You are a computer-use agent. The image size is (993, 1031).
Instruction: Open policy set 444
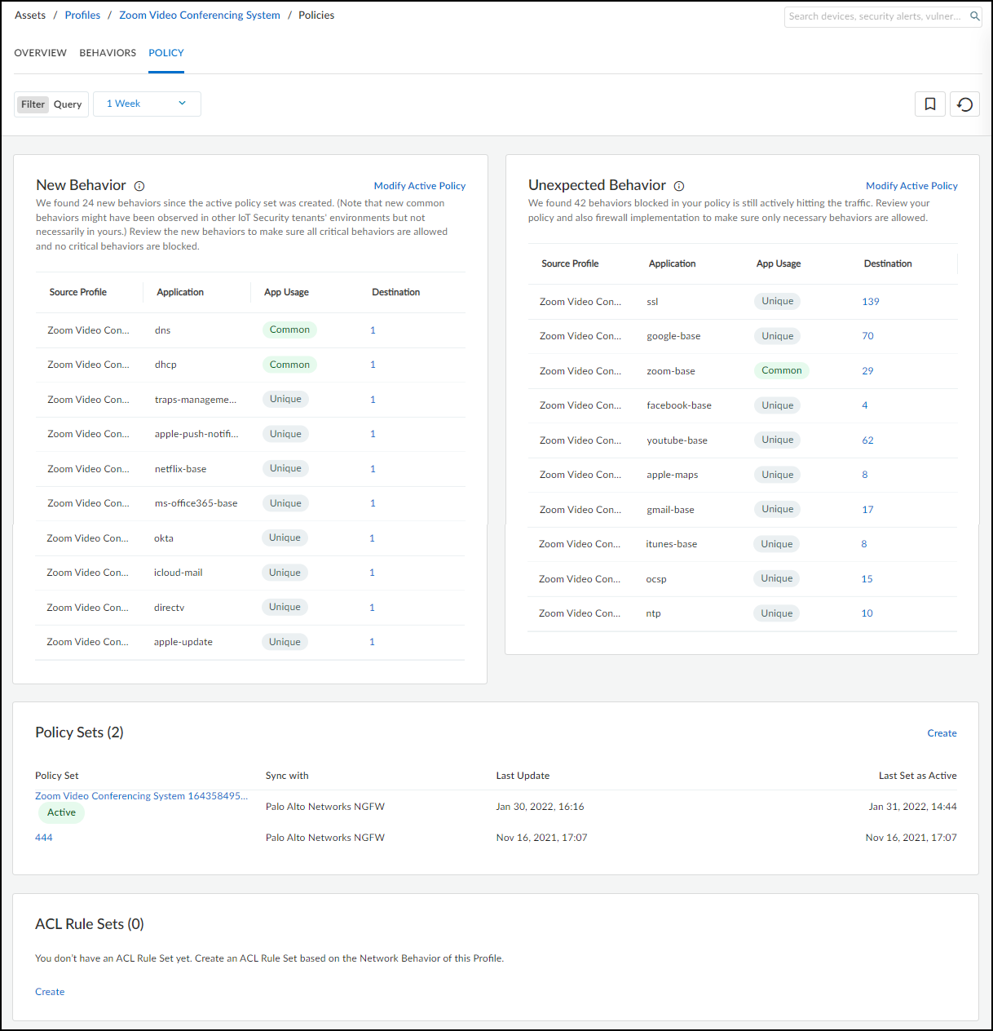click(x=44, y=838)
